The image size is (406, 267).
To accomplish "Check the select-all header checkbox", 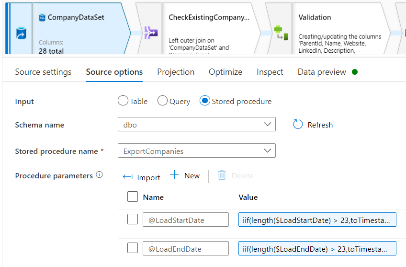I will [x=133, y=197].
